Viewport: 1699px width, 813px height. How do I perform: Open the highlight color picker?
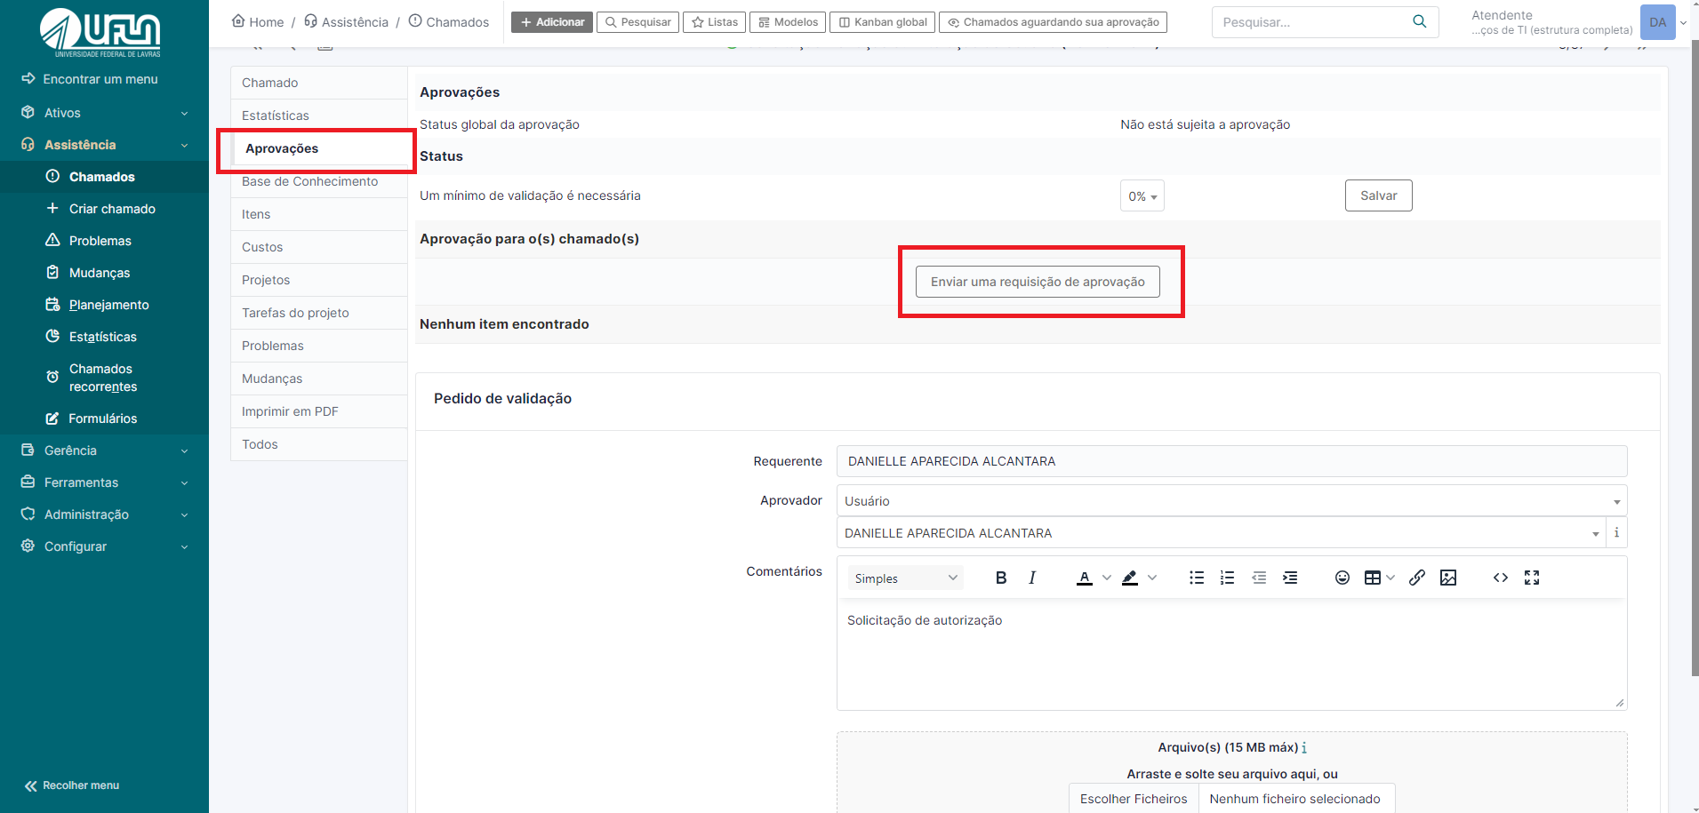click(1130, 578)
